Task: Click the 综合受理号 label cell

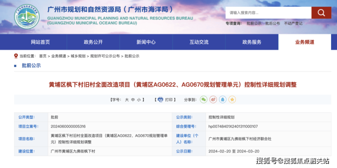Action: 189,127
